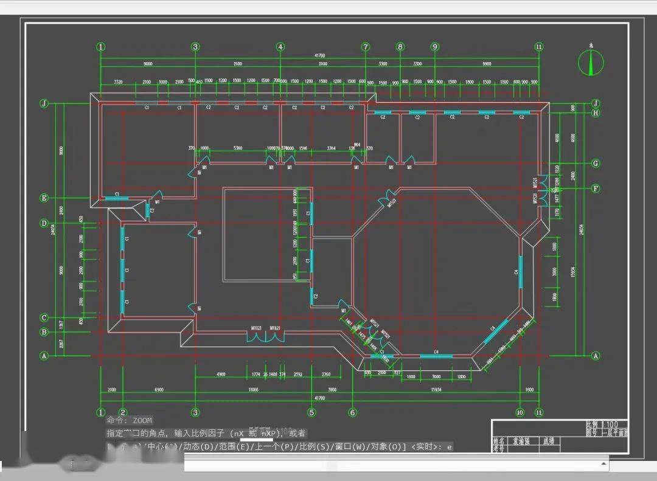Select axis bubble 5 on bottom row
The height and width of the screenshot is (481, 657).
(311, 412)
